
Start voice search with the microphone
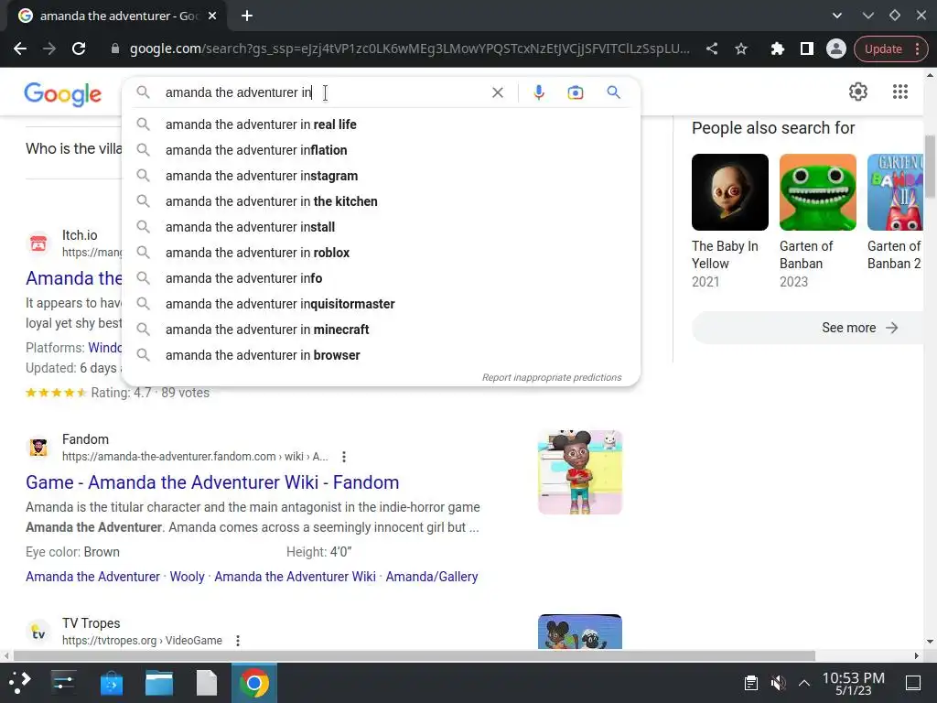[x=538, y=92]
